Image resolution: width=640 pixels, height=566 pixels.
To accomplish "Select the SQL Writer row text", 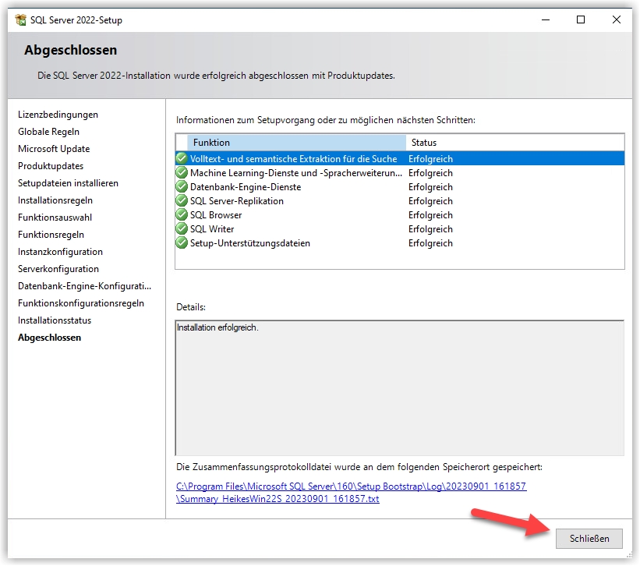I will click(212, 229).
